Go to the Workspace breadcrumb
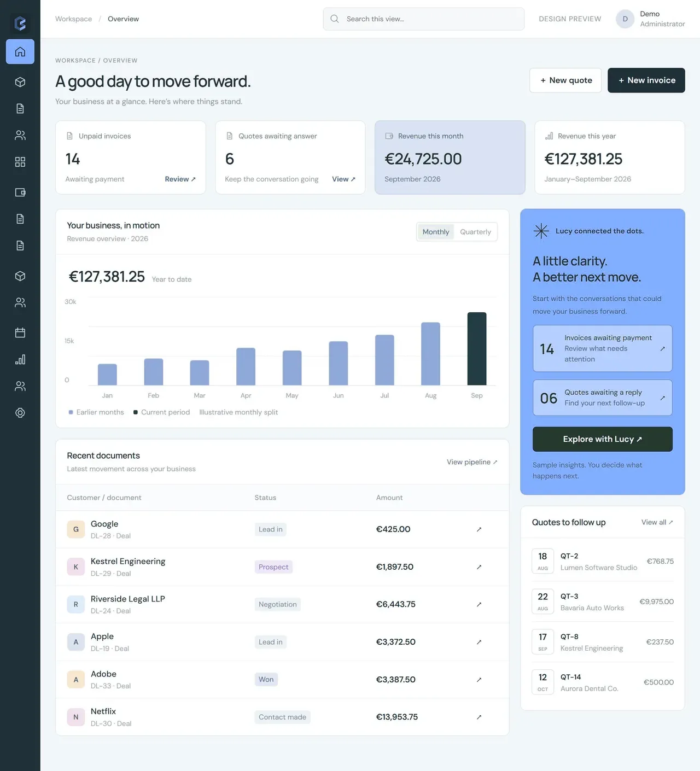The height and width of the screenshot is (771, 700). coord(73,19)
